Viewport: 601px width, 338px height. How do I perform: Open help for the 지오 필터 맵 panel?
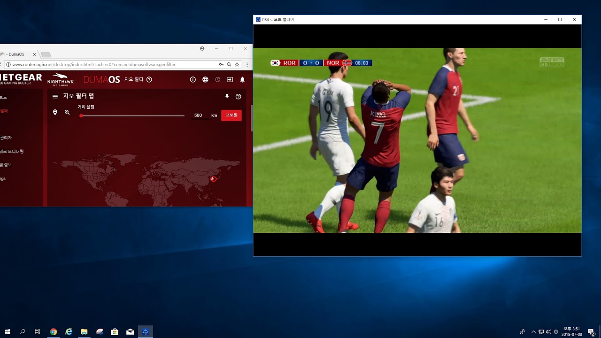tap(238, 97)
